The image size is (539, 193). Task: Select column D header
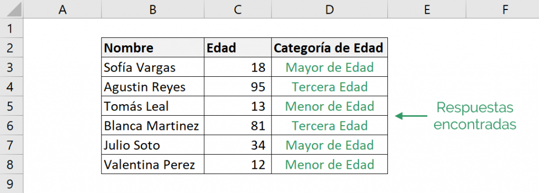coord(330,9)
